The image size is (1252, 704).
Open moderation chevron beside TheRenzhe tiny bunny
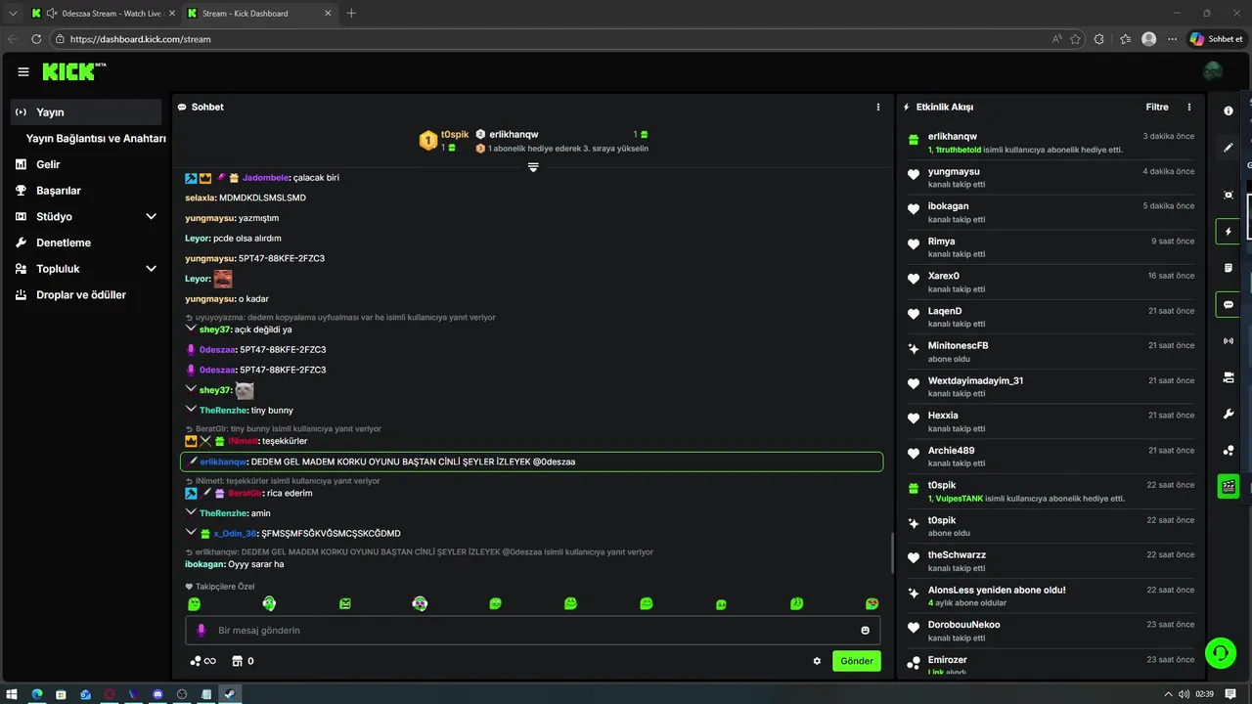(x=191, y=410)
